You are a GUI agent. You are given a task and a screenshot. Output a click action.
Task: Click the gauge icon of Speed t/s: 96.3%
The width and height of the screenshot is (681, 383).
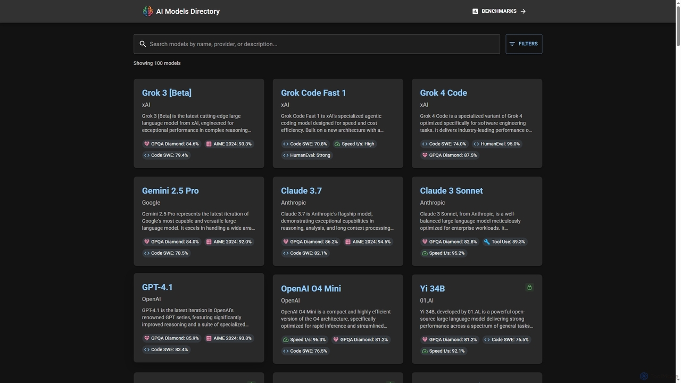pos(286,340)
